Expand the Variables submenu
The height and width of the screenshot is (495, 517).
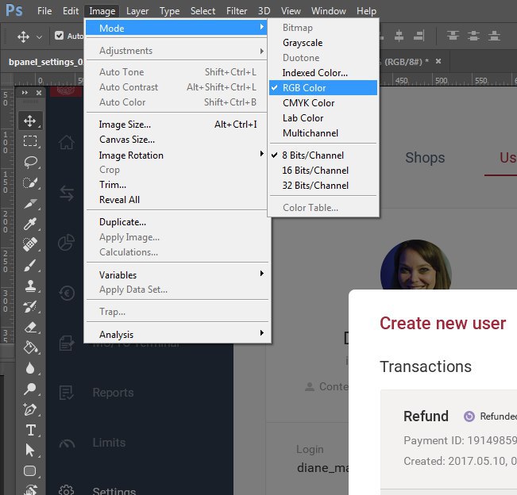point(176,274)
